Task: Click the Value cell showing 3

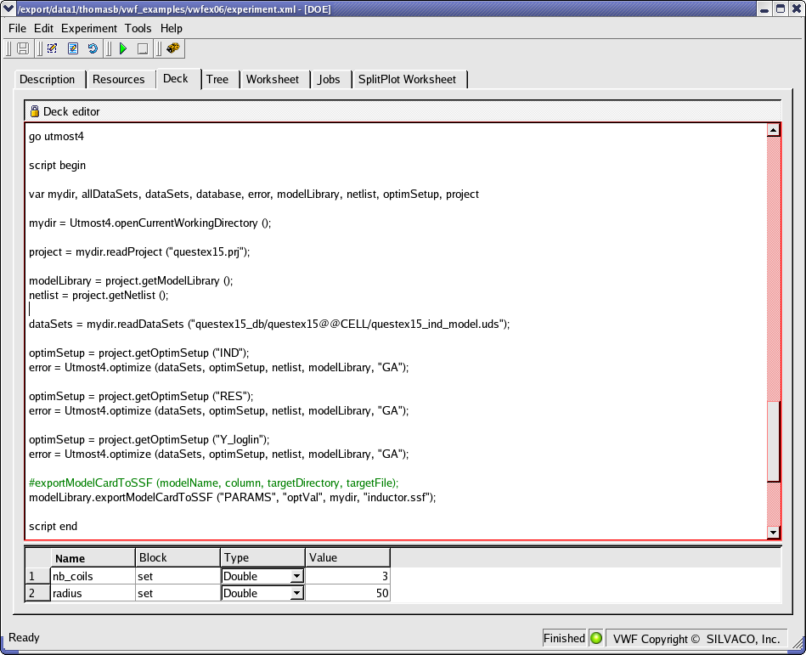Action: point(347,576)
